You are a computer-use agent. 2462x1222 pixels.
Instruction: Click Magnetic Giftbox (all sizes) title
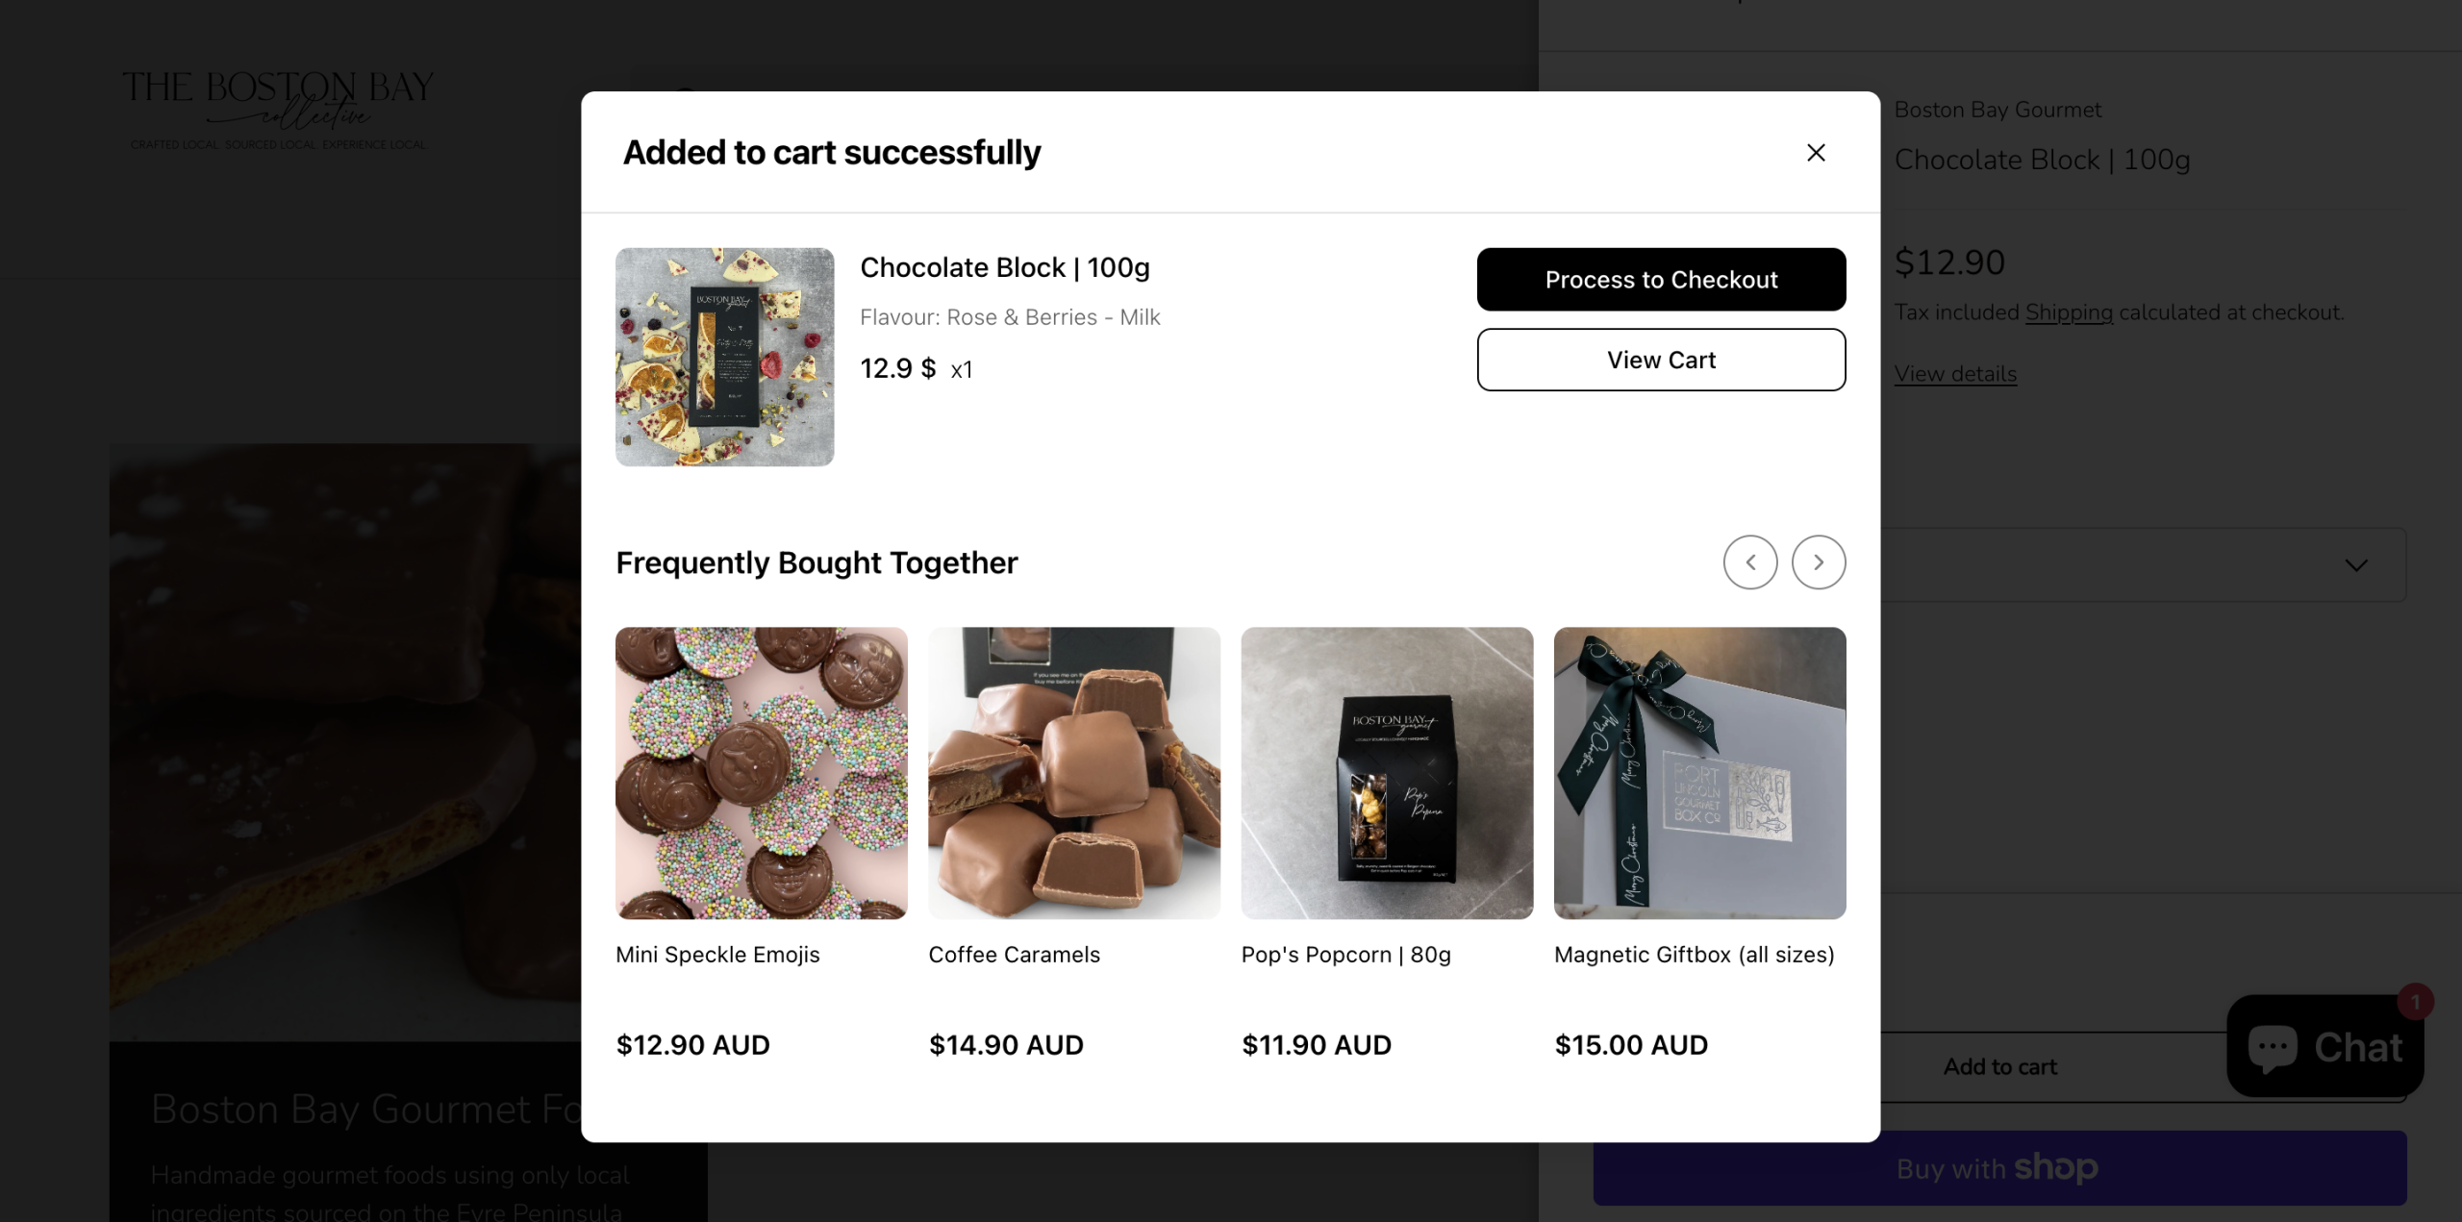1694,955
